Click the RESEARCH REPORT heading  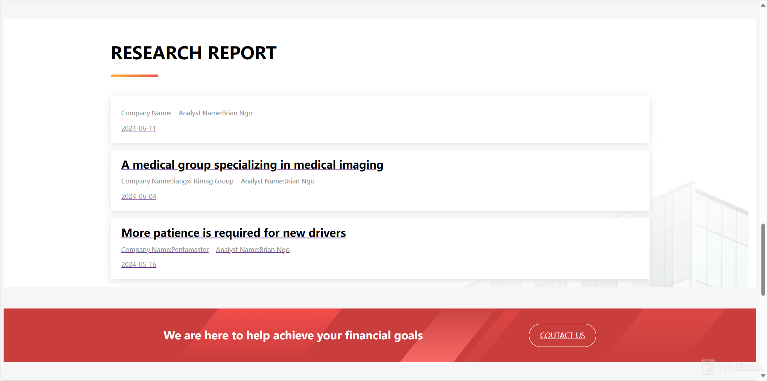(x=194, y=53)
